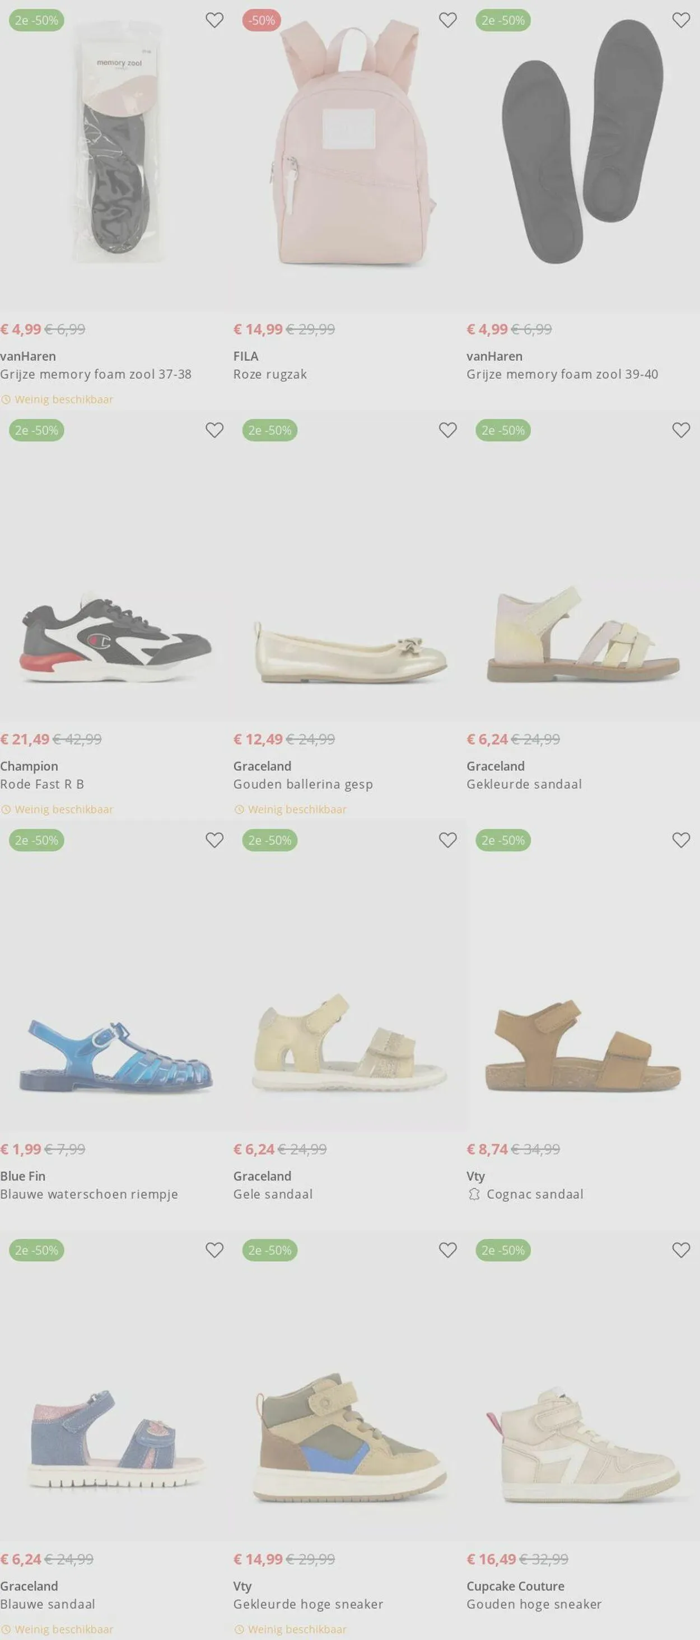The width and height of the screenshot is (700, 1640).
Task: Favorite the FILA Roze rugzak via heart icon
Action: tap(447, 20)
